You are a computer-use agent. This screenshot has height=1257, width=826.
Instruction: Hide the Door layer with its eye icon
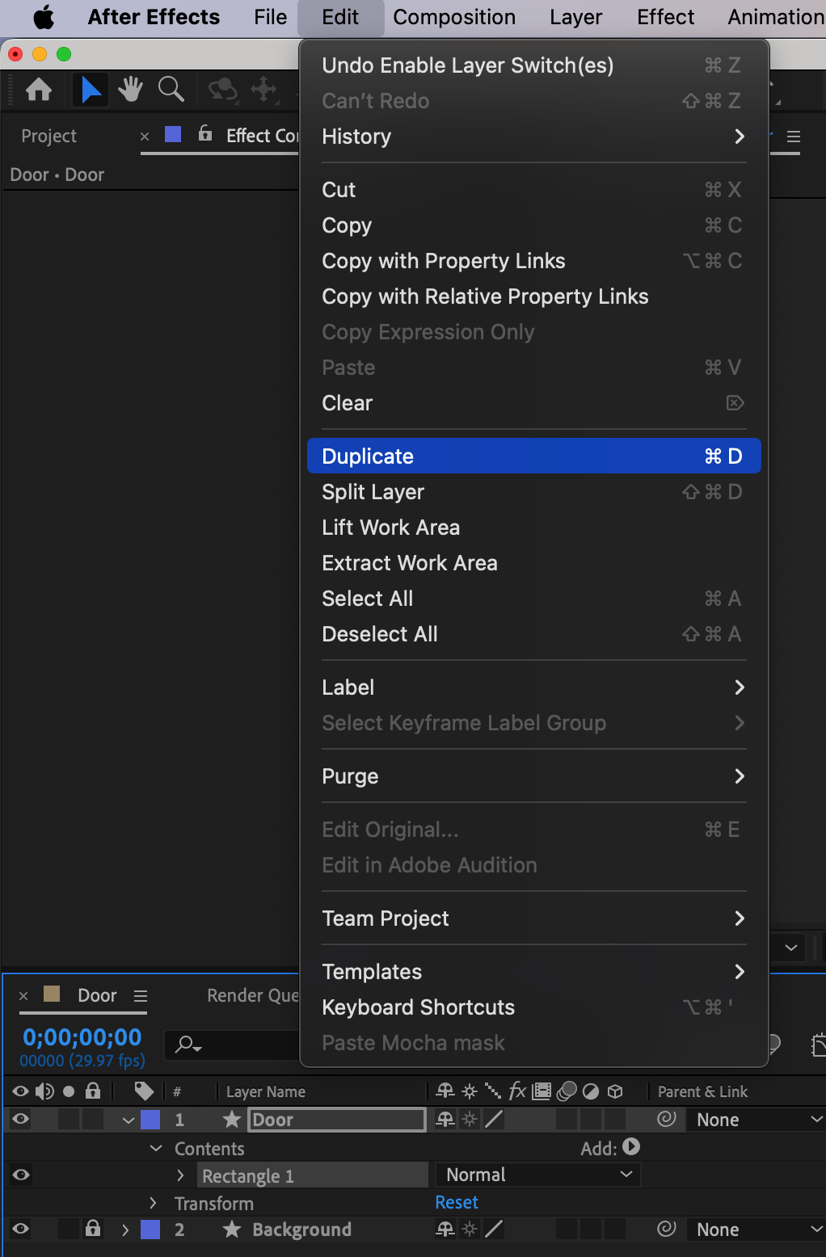pos(20,1119)
